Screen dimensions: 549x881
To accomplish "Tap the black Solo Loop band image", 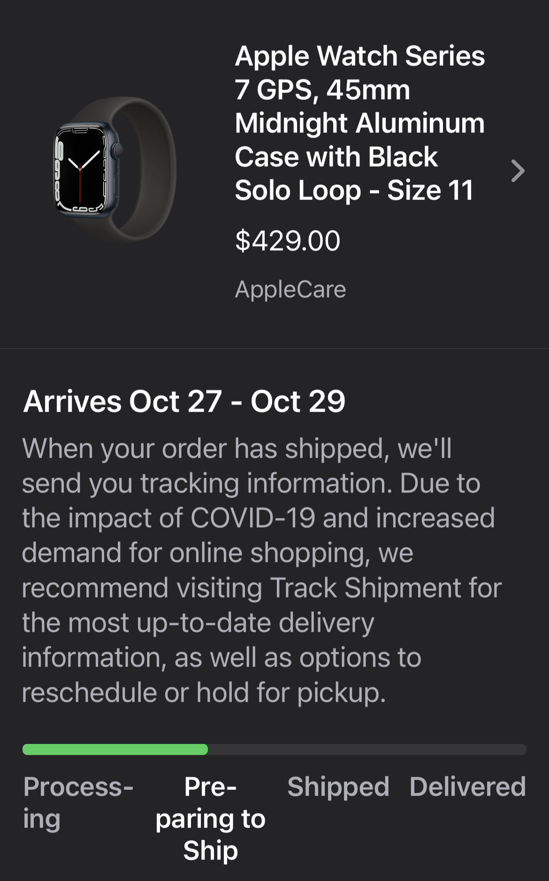I will [x=150, y=169].
